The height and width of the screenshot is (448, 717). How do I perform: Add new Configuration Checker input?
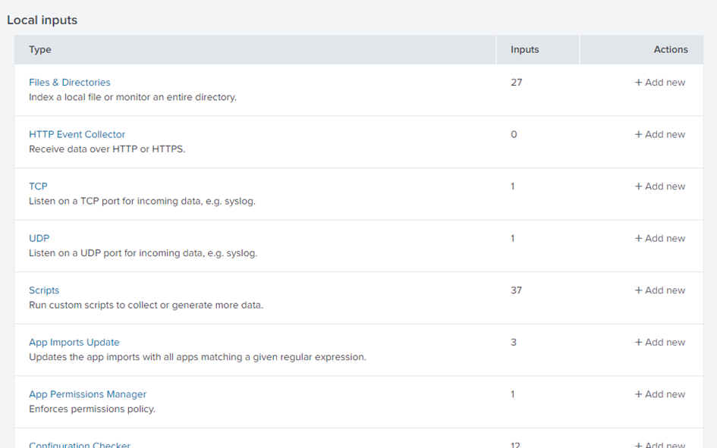(660, 445)
